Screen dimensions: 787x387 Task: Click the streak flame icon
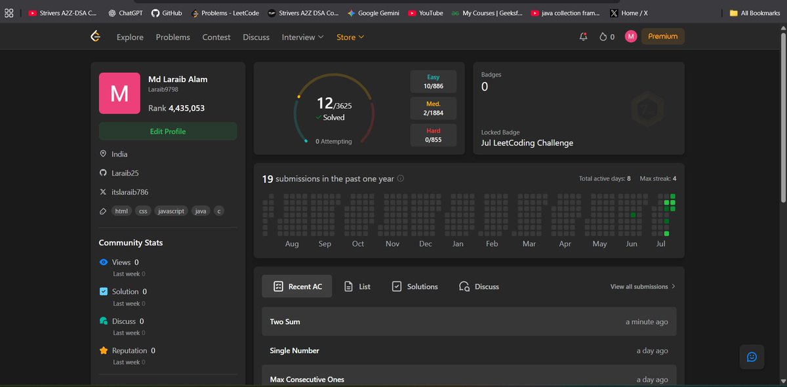[x=603, y=37]
